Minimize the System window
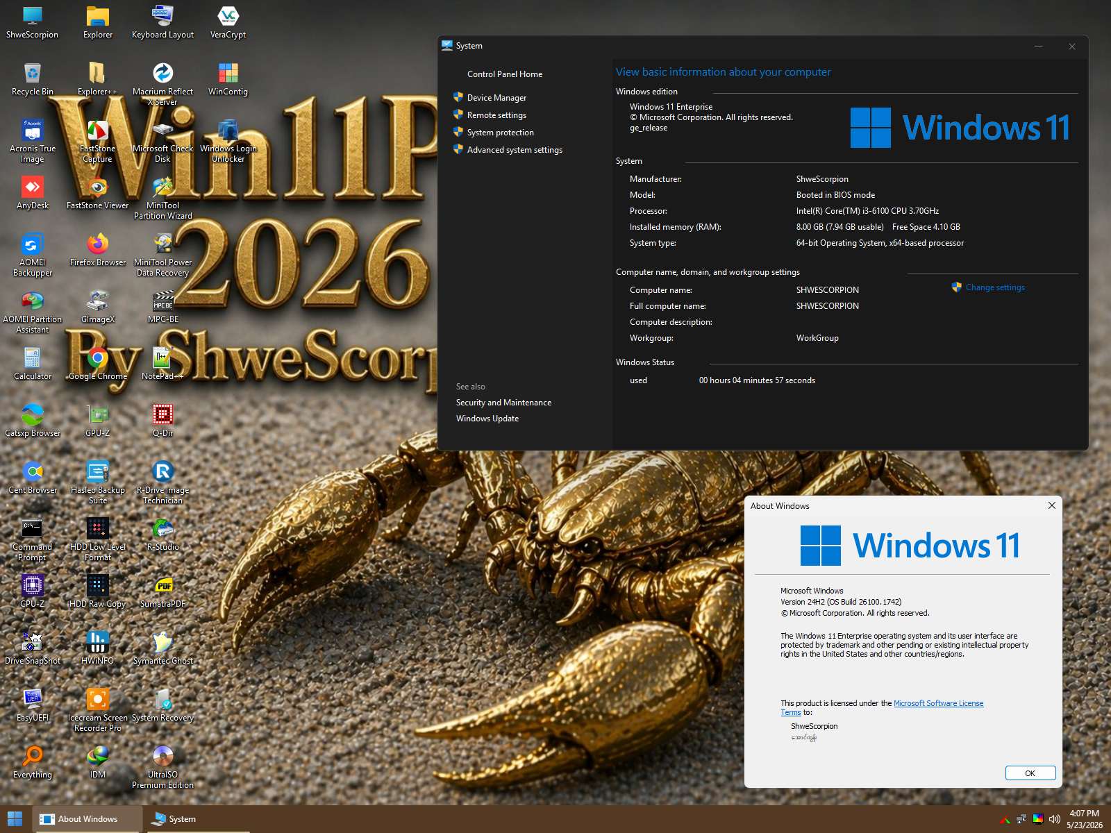The width and height of the screenshot is (1111, 833). [x=1039, y=47]
